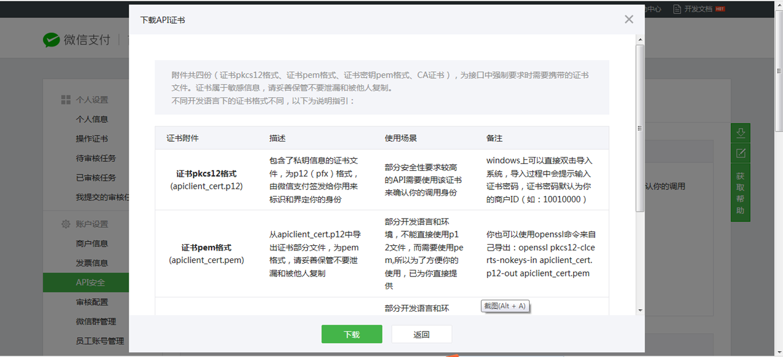783x357 pixels.
Task: Click the 证书pkcs12格式 cell title
Action: point(206,174)
